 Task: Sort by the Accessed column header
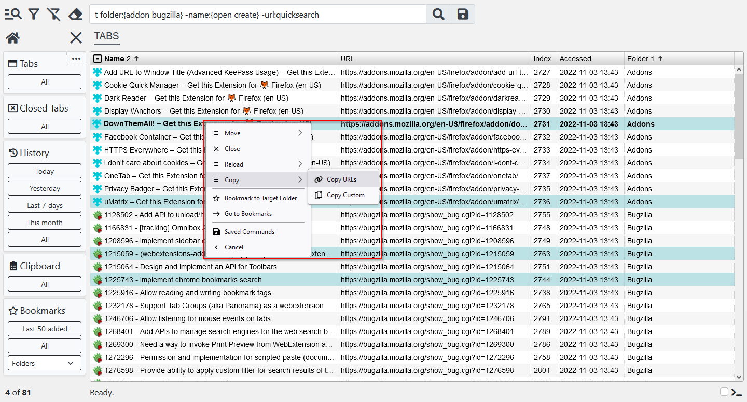click(x=590, y=59)
